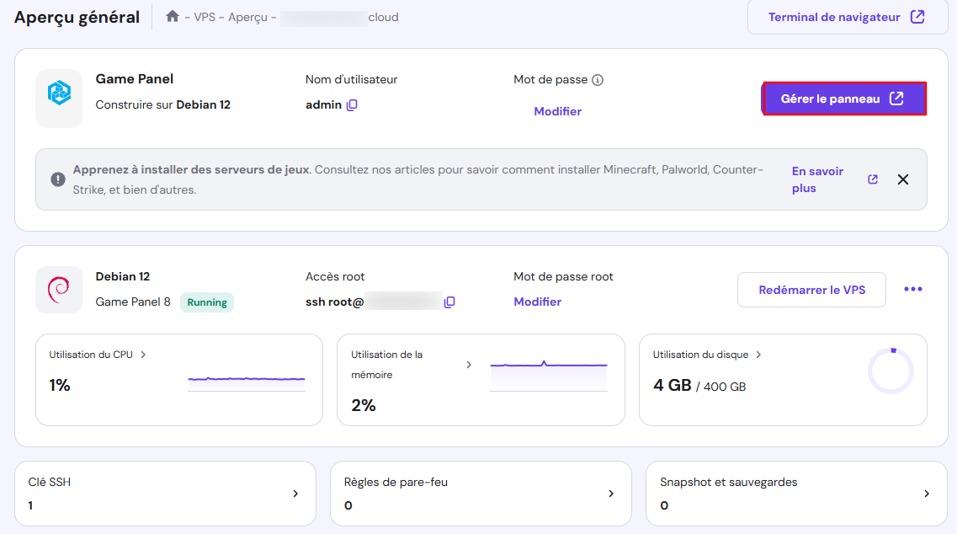The width and height of the screenshot is (957, 534).
Task: Expand the Règles de pare-feu section
Action: coord(610,494)
